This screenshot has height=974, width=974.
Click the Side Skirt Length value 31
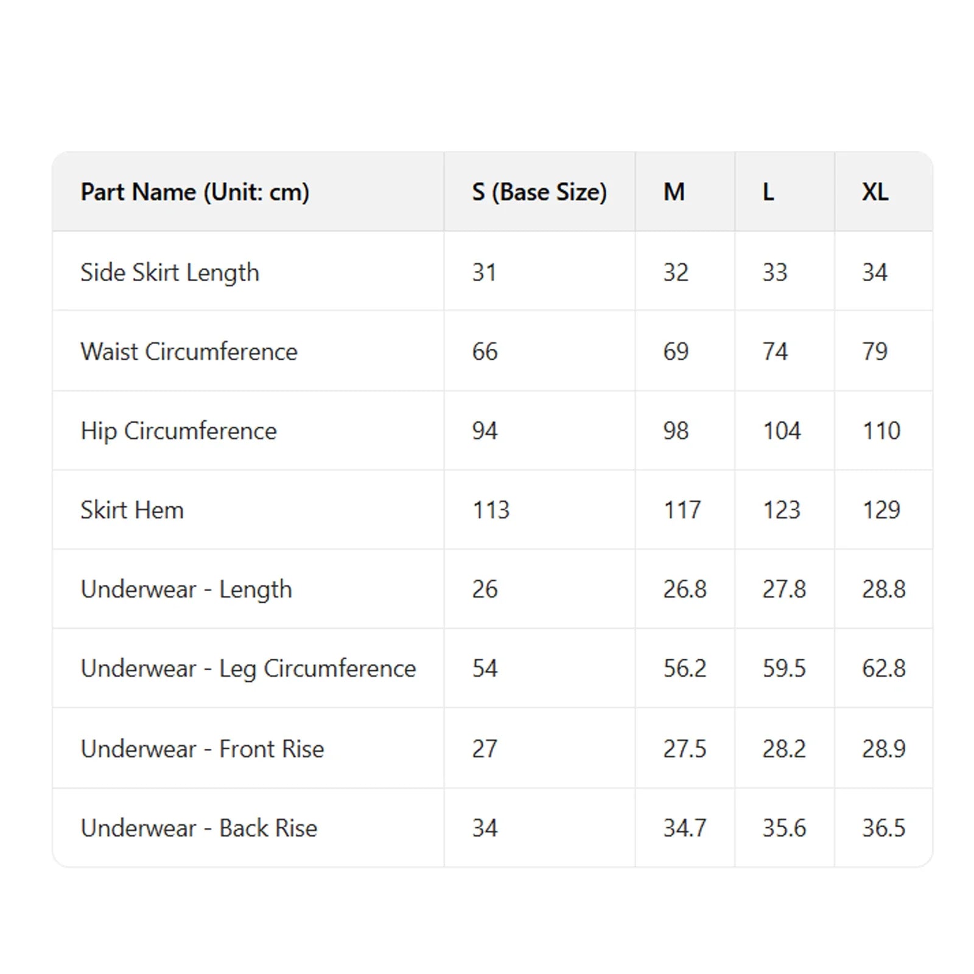[x=484, y=273]
